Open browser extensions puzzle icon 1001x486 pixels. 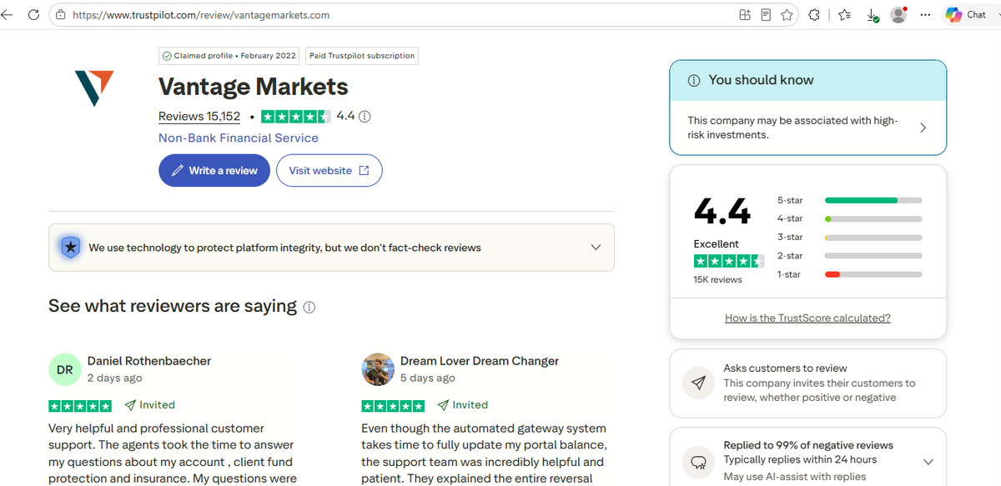[x=814, y=15]
